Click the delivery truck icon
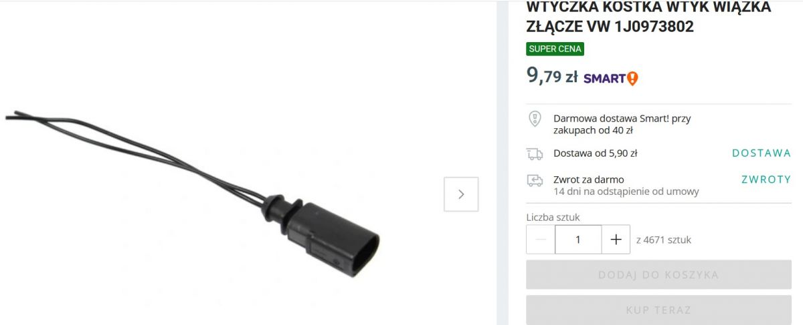Viewport: 803px width, 325px height. (535, 154)
